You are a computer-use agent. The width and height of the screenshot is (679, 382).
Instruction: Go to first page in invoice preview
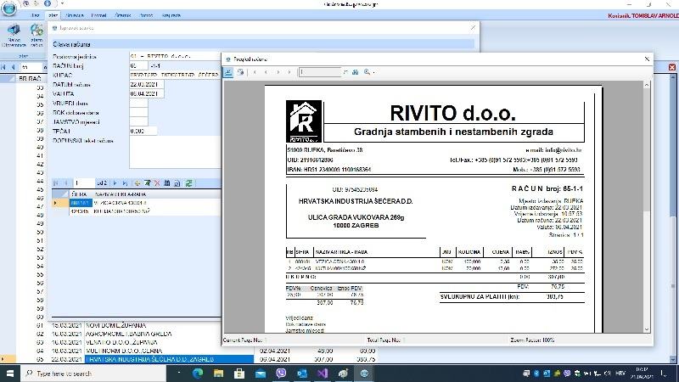pyautogui.click(x=255, y=72)
